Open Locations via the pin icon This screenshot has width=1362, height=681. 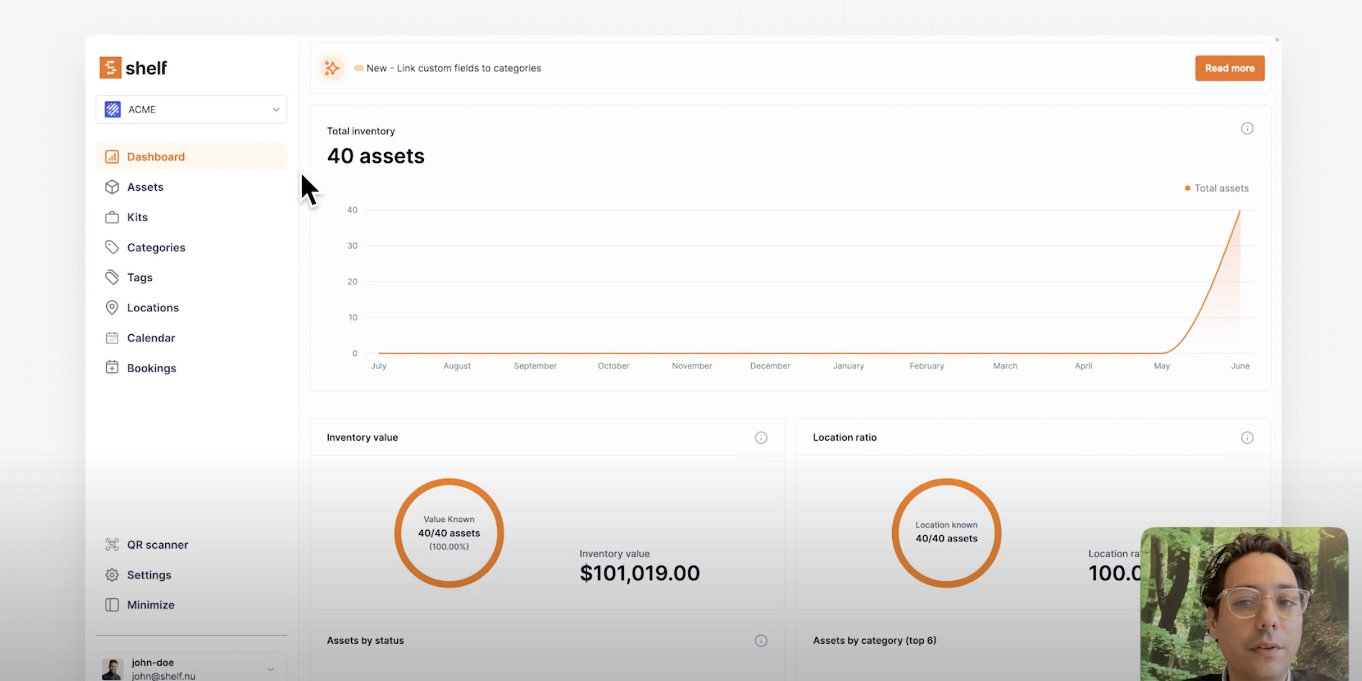pos(112,307)
